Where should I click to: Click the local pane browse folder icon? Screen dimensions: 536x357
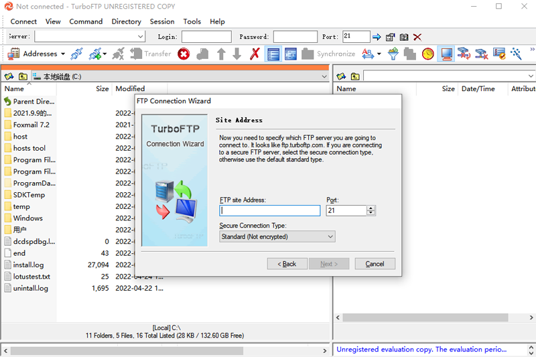(x=9, y=76)
